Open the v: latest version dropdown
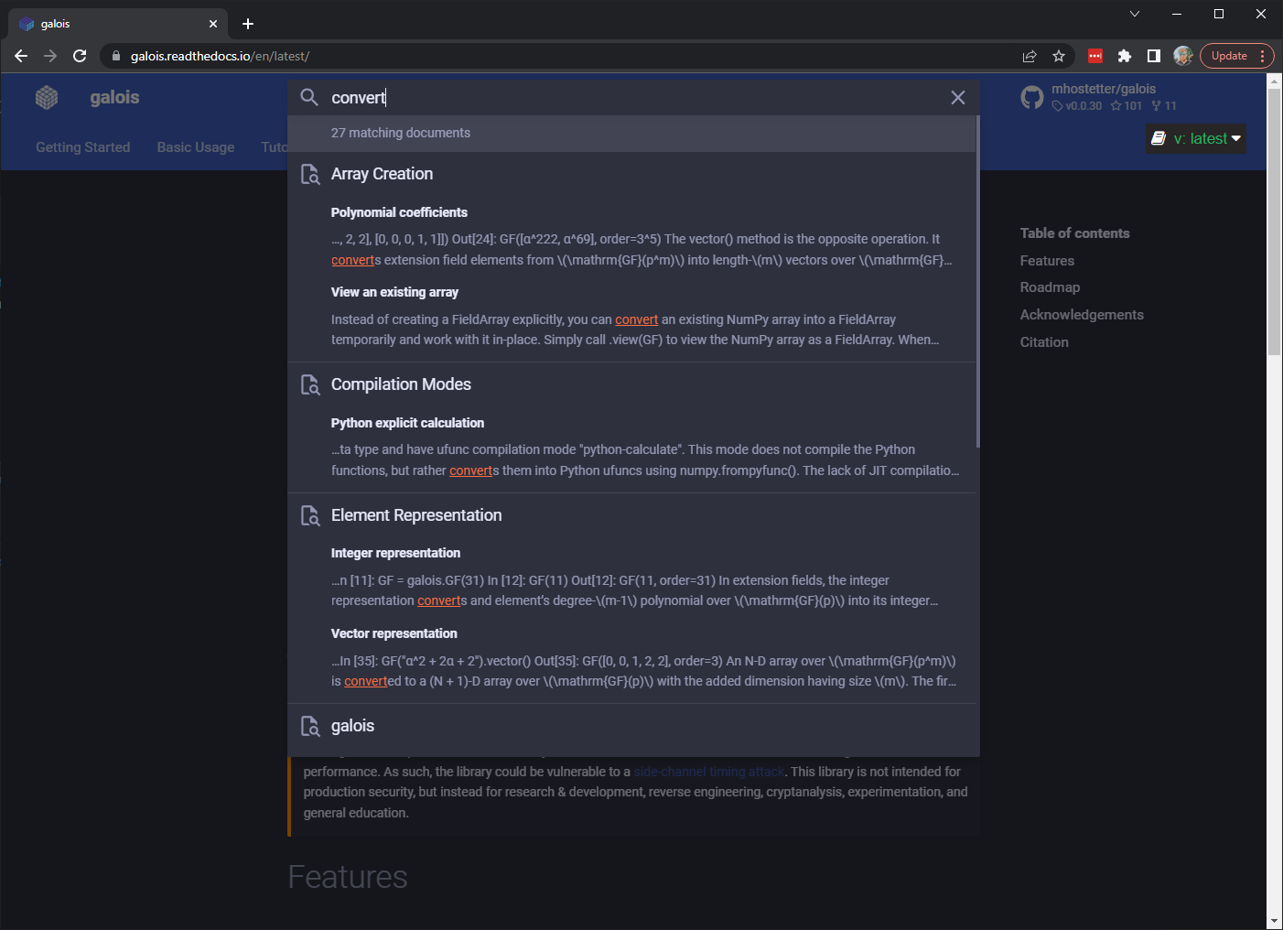 coord(1195,138)
